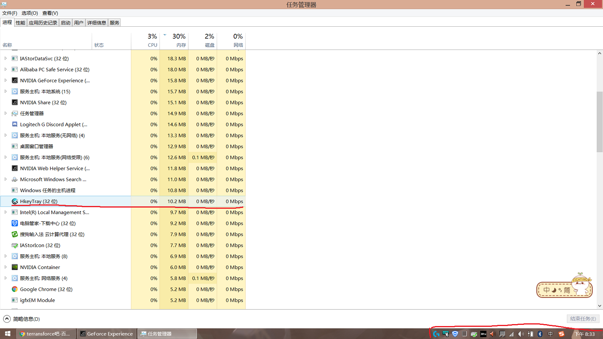Viewport: 603px width, 339px height.
Task: Switch to the 服务 tab
Action: tap(115, 23)
